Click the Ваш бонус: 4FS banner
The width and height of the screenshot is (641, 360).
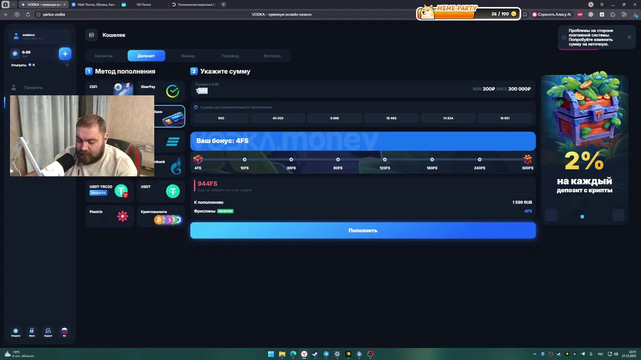tap(363, 141)
